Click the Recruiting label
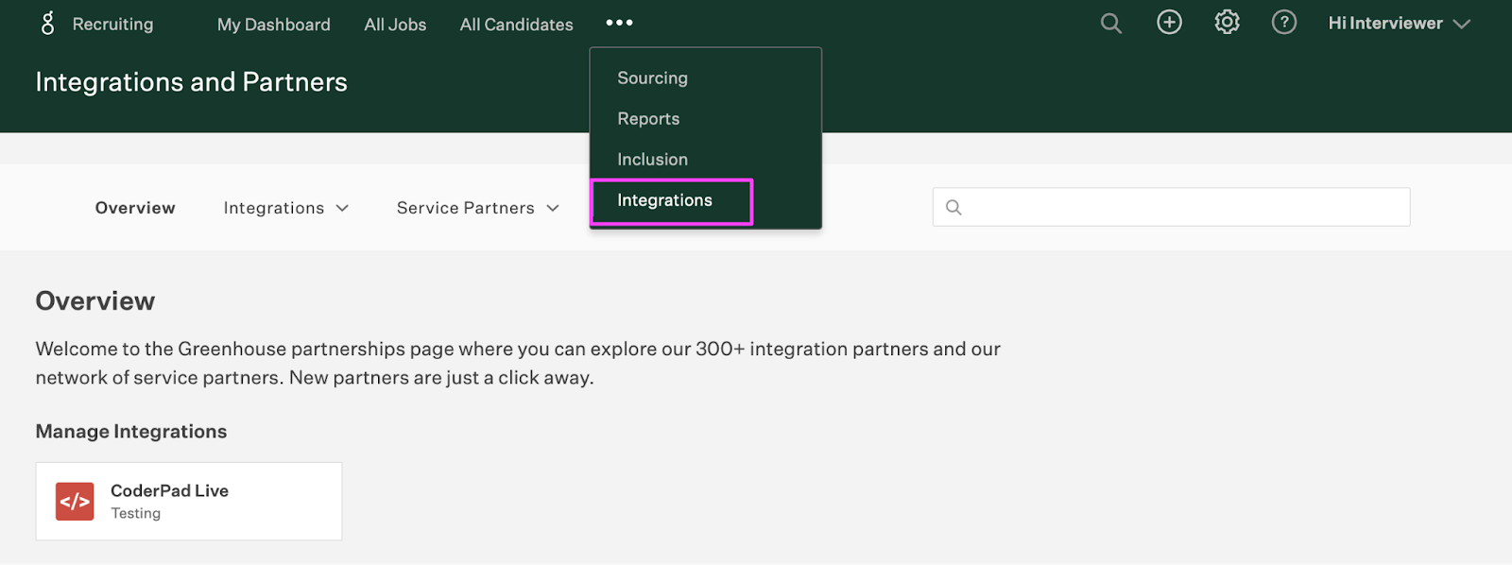The width and height of the screenshot is (1512, 565). point(112,25)
